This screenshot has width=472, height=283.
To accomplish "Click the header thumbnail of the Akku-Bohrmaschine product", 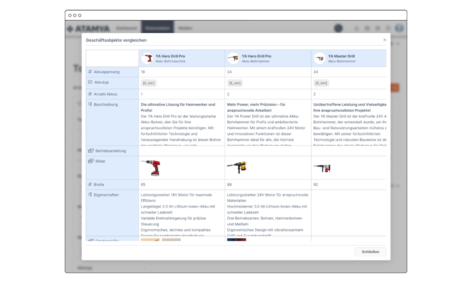I will point(147,58).
